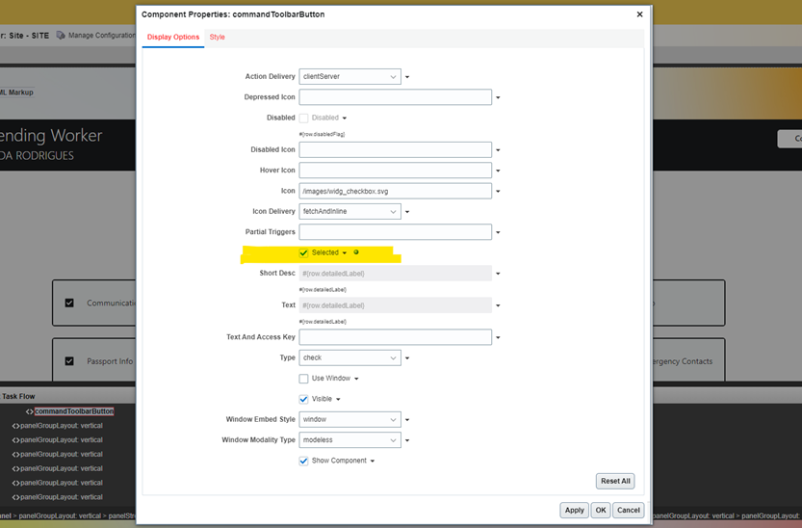
Task: Switch to the Style tab
Action: click(x=217, y=37)
